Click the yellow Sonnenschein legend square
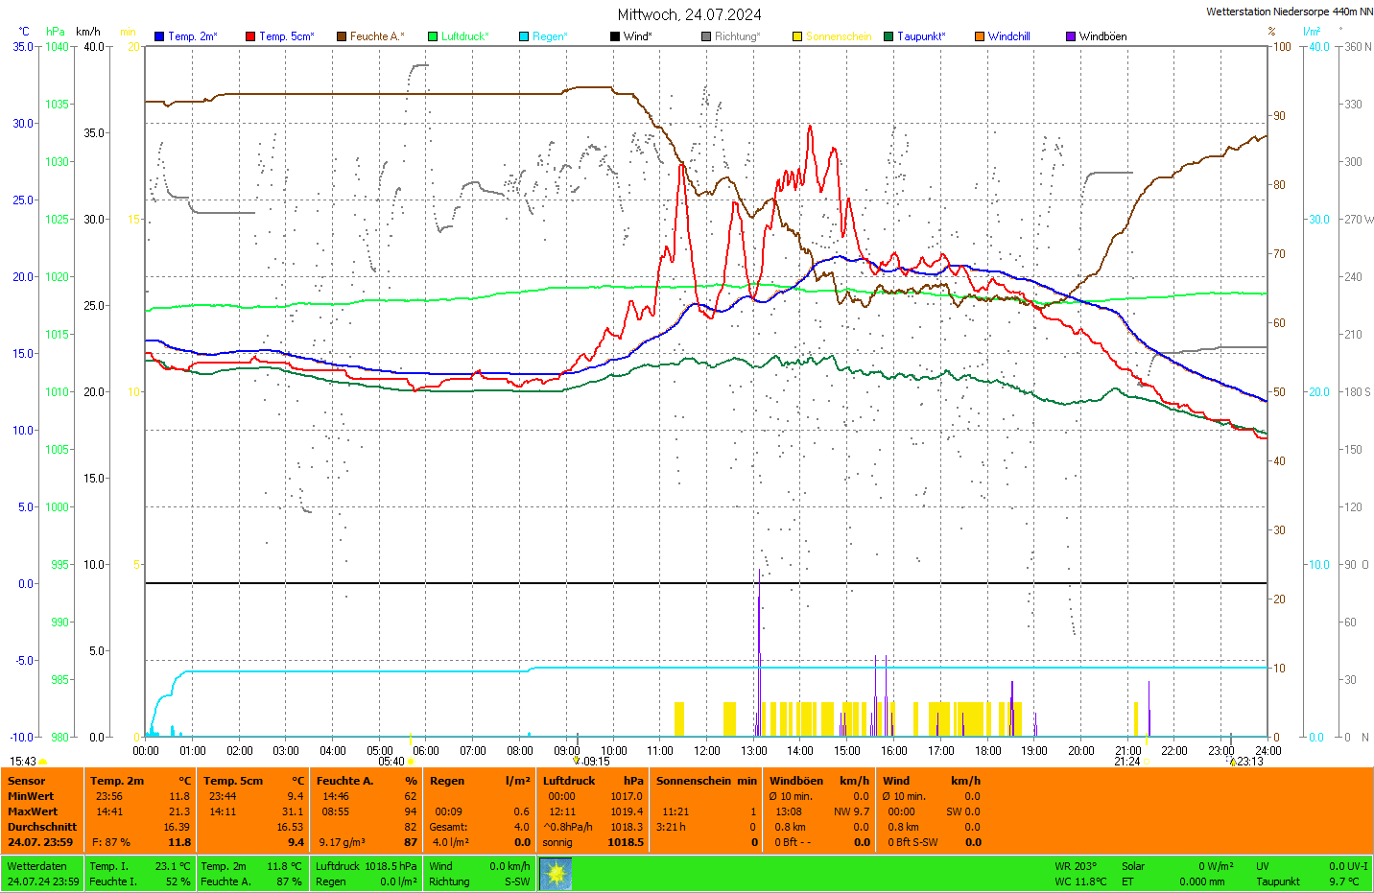Screen dimensions: 1374x893 click(x=797, y=36)
